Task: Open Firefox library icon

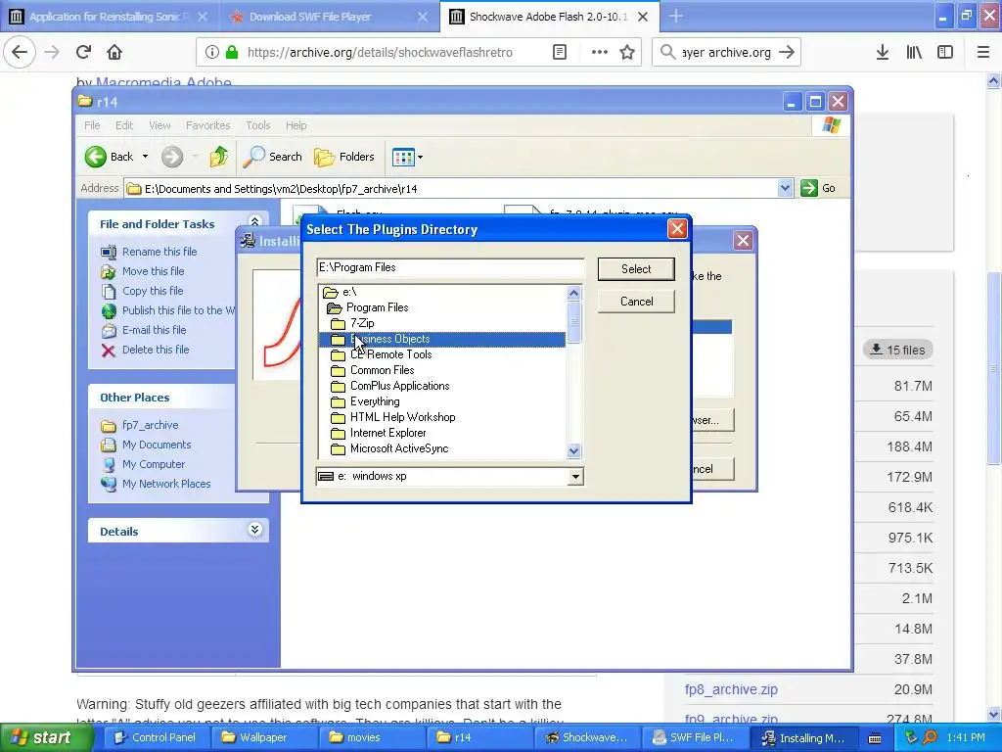Action: [914, 53]
